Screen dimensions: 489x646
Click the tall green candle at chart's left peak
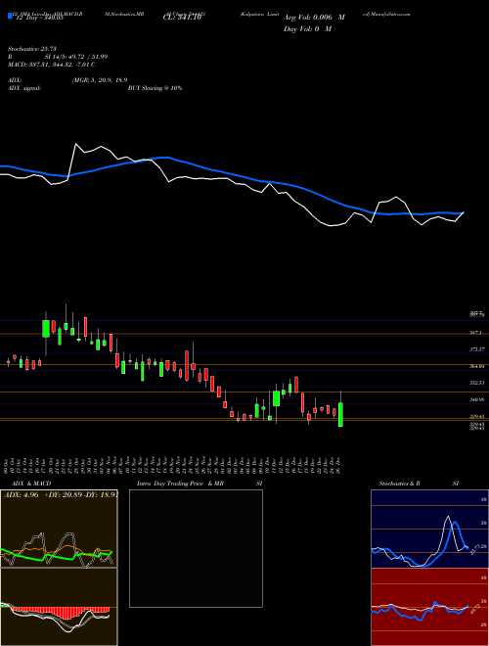pyautogui.click(x=46, y=328)
